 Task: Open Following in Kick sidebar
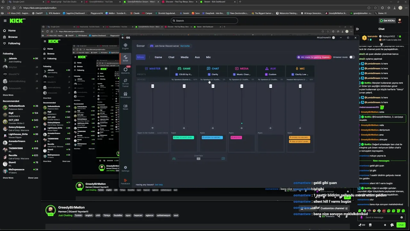[x=14, y=43]
